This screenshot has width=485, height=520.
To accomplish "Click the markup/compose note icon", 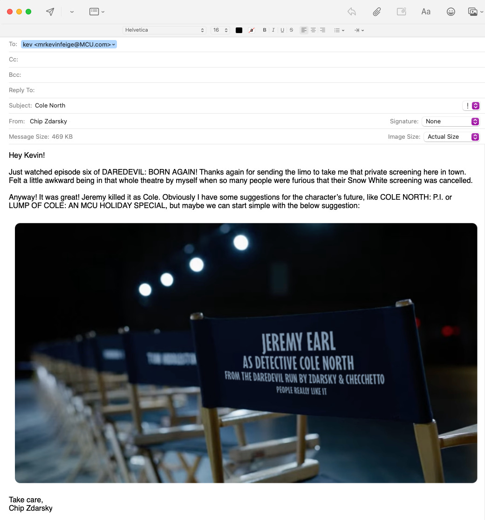I will [401, 12].
